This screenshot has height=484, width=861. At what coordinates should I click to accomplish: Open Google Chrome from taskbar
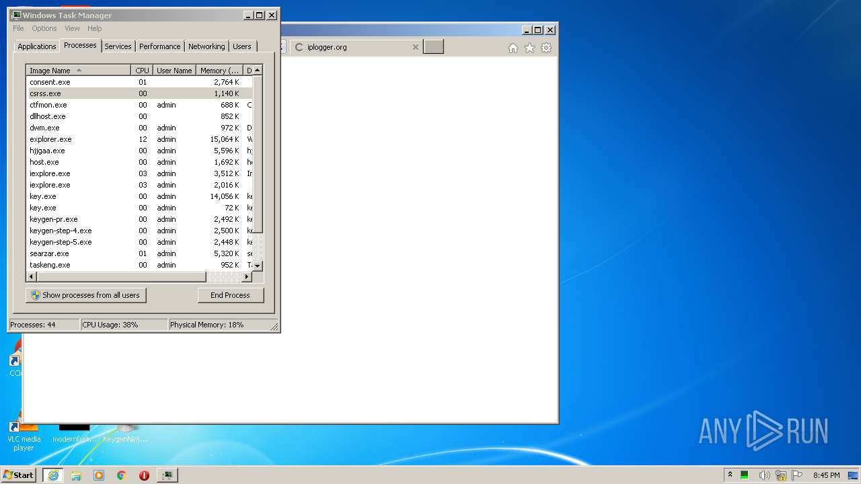click(x=122, y=475)
